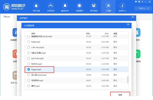Click the 04:24 duration of Fade.mp3
This screenshot has height=100, width=153.
click(88, 42)
